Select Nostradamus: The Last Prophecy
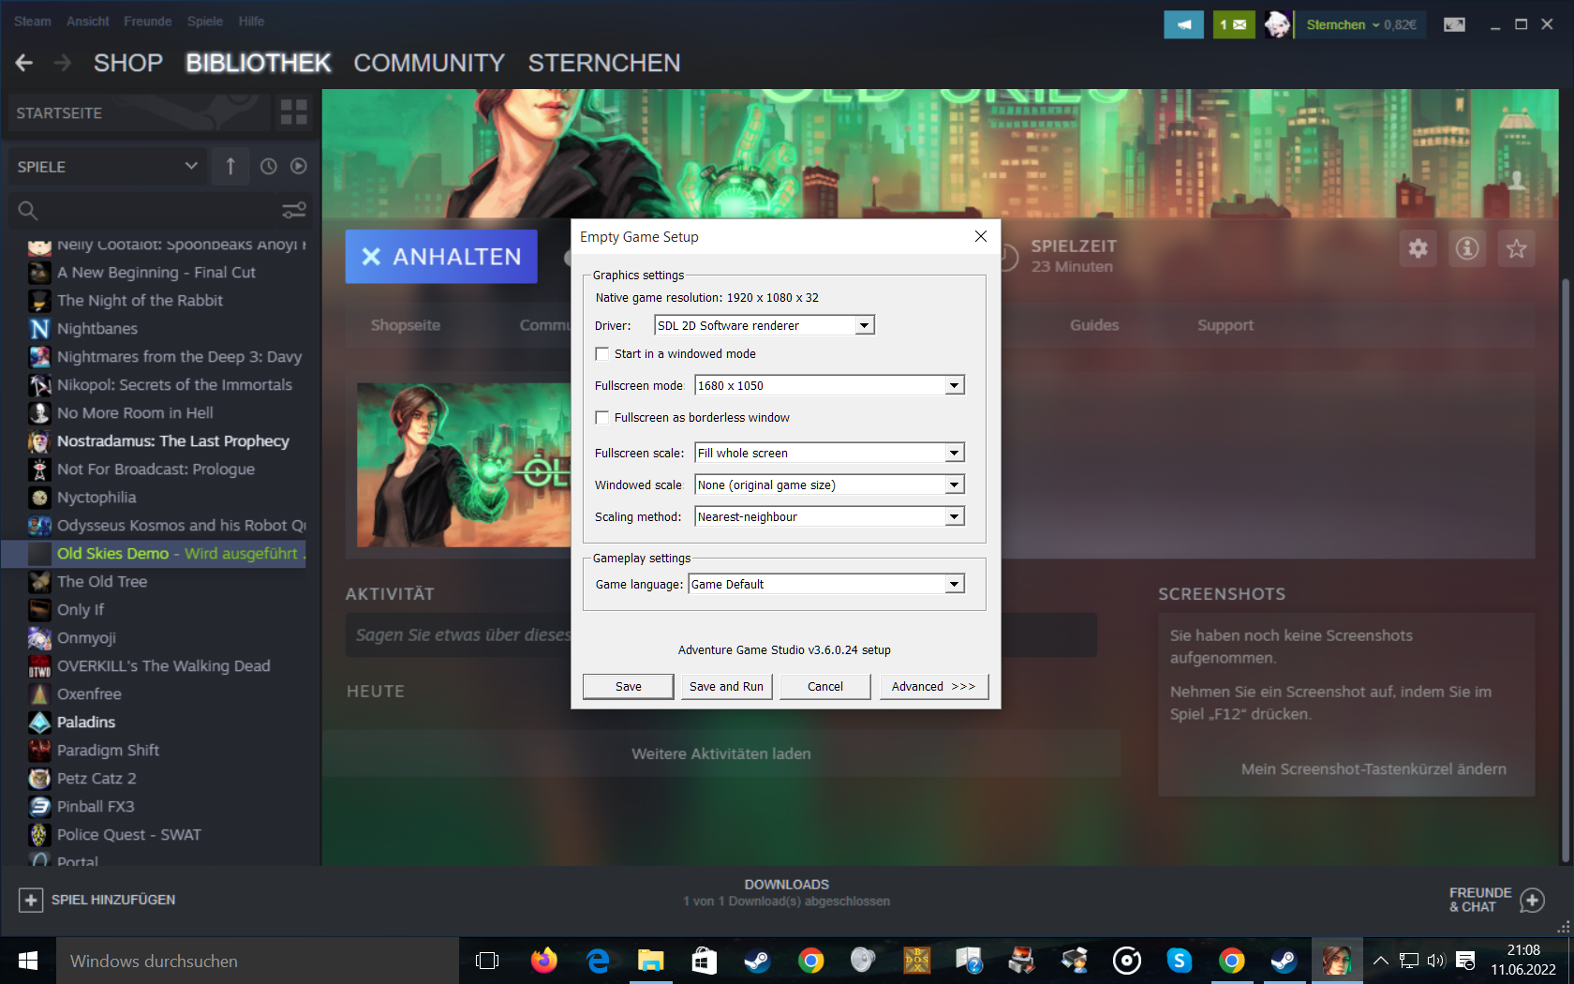 [172, 440]
